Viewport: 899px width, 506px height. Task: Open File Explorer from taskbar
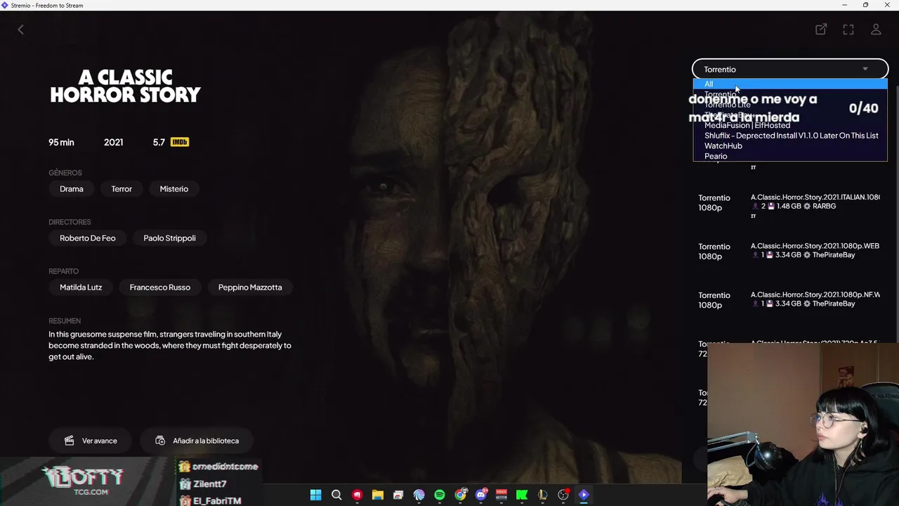coord(377,495)
